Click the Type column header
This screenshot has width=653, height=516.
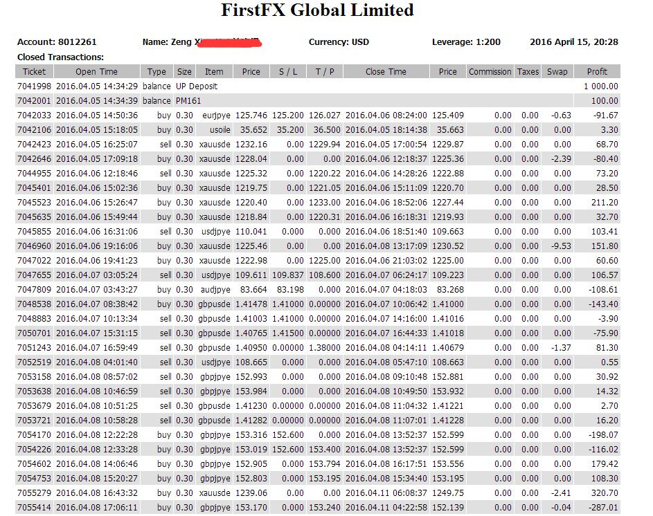[156, 71]
